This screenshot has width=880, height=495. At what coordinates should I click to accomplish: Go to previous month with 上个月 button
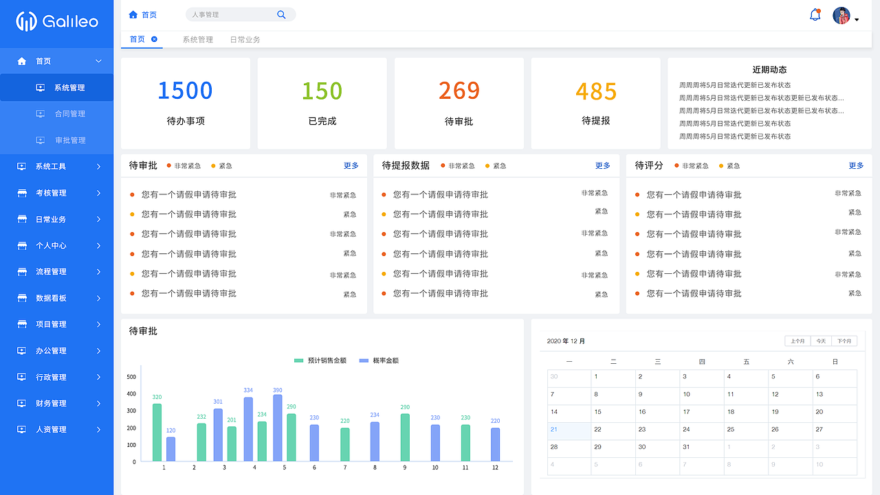(797, 341)
